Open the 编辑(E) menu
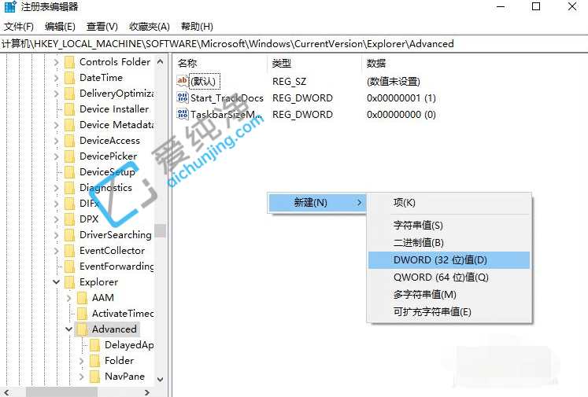 tap(60, 27)
